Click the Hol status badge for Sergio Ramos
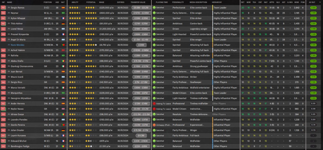 click(3, 8)
